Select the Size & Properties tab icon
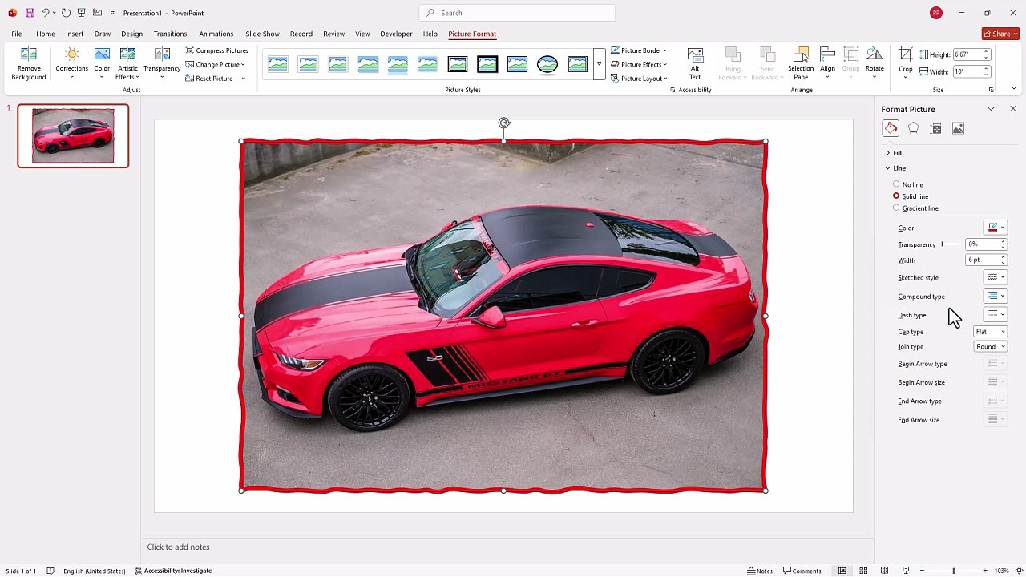This screenshot has width=1026, height=577. (935, 128)
